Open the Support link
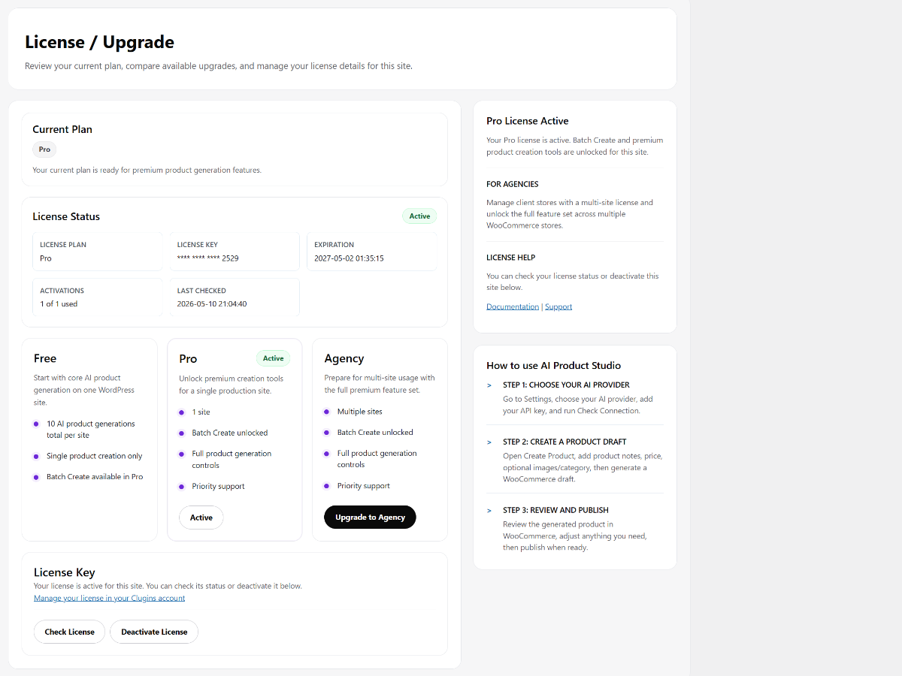Viewport: 902px width, 676px height. click(558, 306)
